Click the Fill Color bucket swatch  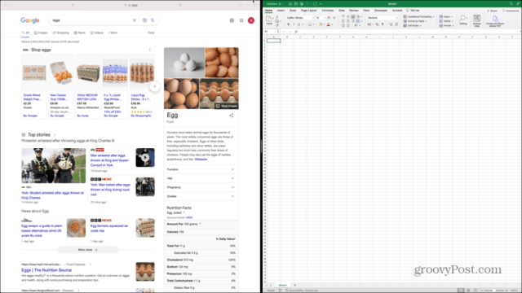(321, 24)
